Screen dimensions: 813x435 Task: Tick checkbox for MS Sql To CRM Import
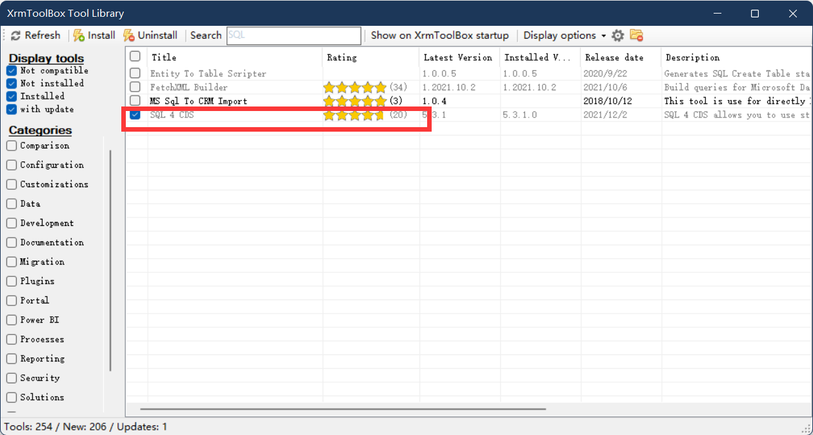coord(135,101)
